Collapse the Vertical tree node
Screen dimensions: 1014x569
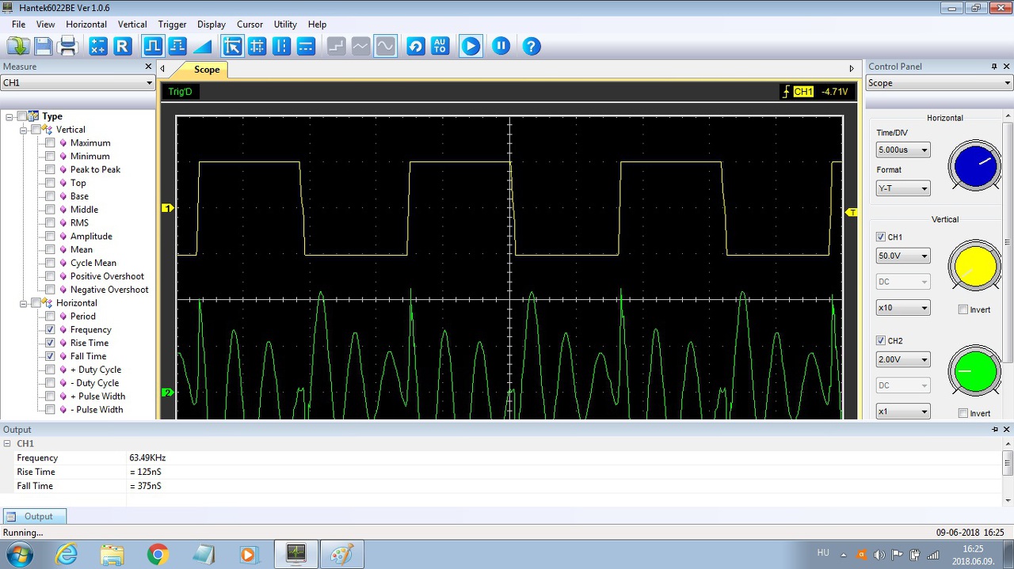[x=24, y=130]
